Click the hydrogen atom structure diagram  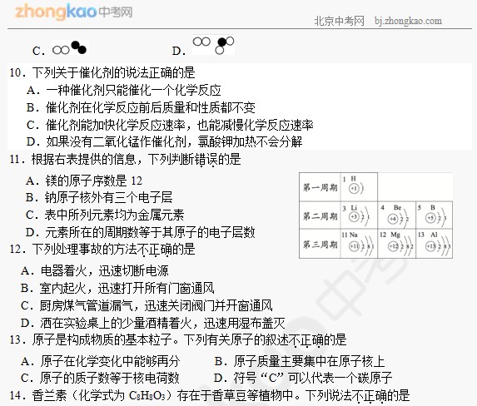click(359, 186)
